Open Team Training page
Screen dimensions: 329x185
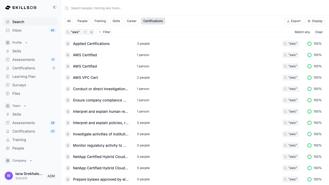pos(19,140)
